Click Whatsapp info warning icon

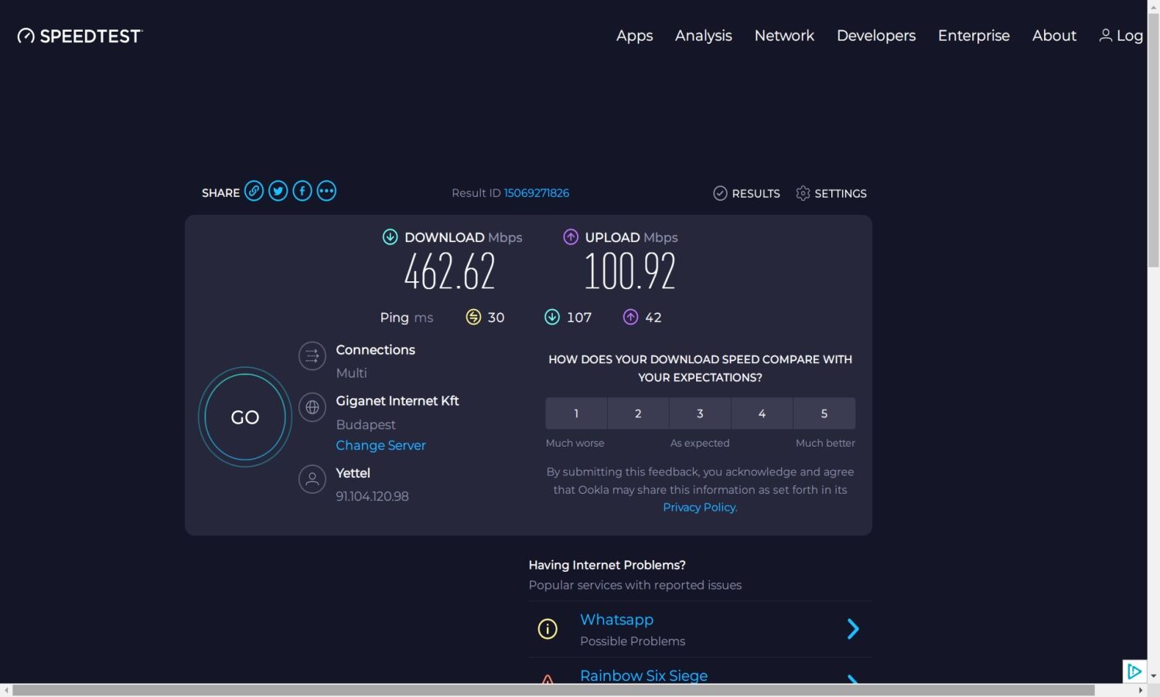click(548, 629)
